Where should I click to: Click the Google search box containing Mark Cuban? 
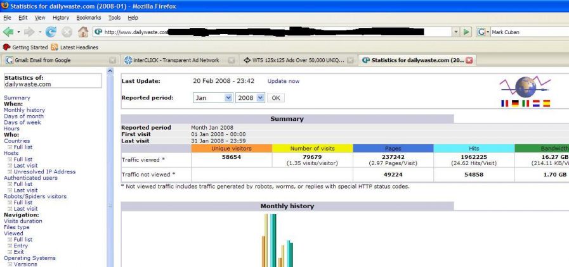click(530, 32)
